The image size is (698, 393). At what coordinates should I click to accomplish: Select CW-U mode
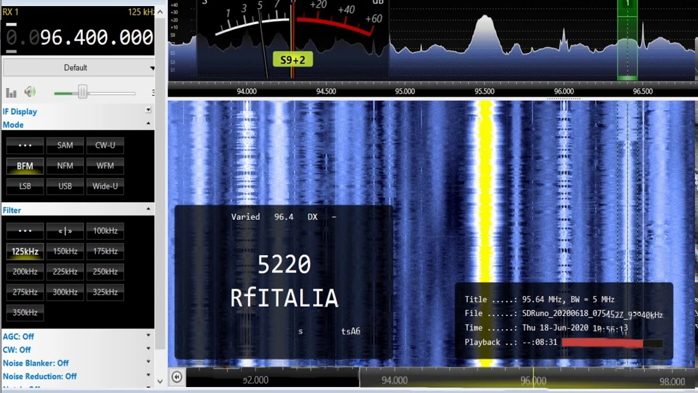pos(105,145)
